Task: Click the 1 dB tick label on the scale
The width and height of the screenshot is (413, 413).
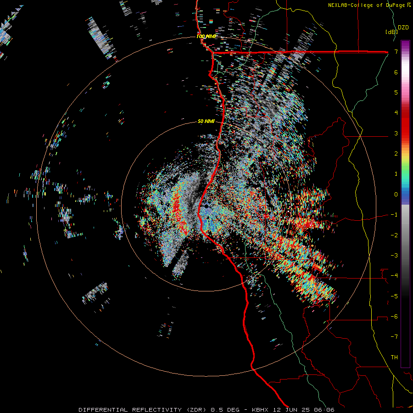Action: pos(396,174)
